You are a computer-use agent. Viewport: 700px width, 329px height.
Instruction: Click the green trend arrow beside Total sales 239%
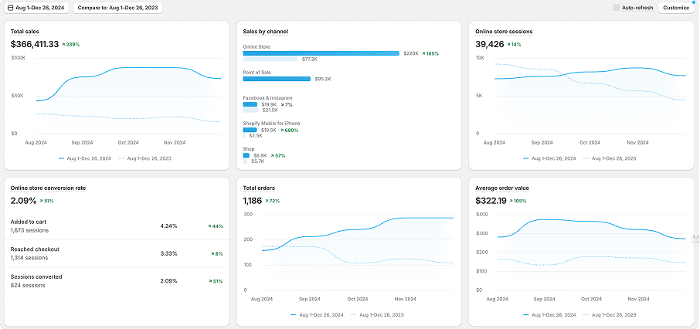click(x=64, y=45)
